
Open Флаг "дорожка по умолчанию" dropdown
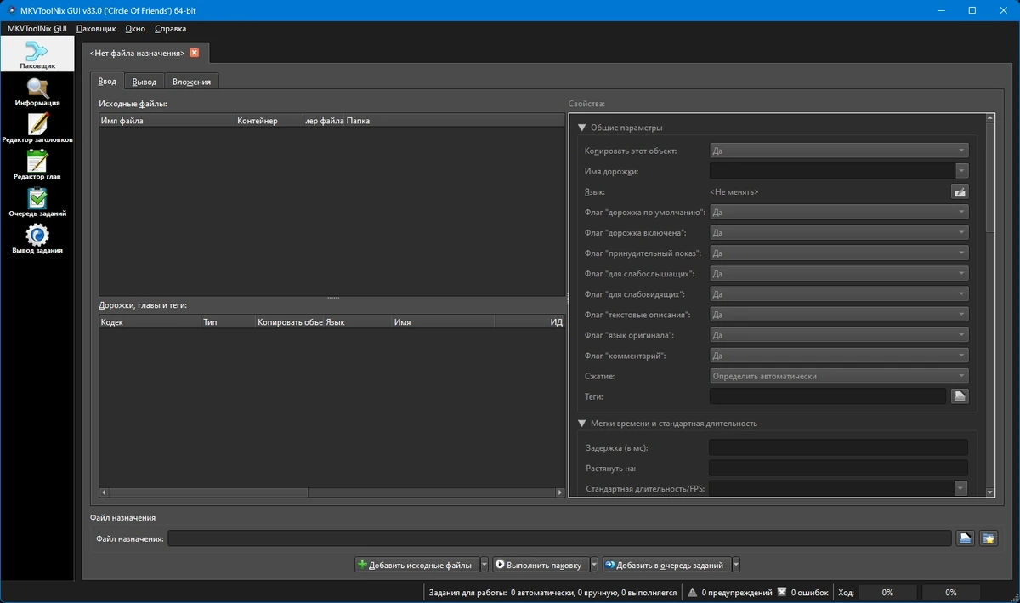click(x=839, y=213)
